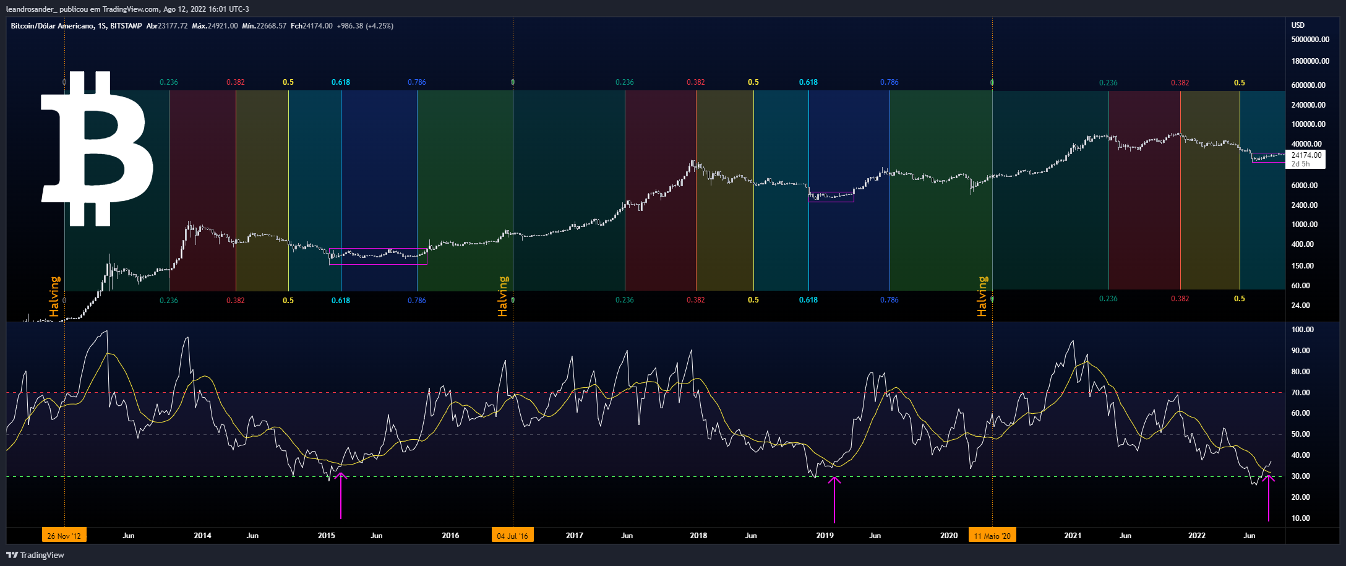Click the 50.00 label on the RSI scale
This screenshot has width=1346, height=566.
click(1301, 434)
